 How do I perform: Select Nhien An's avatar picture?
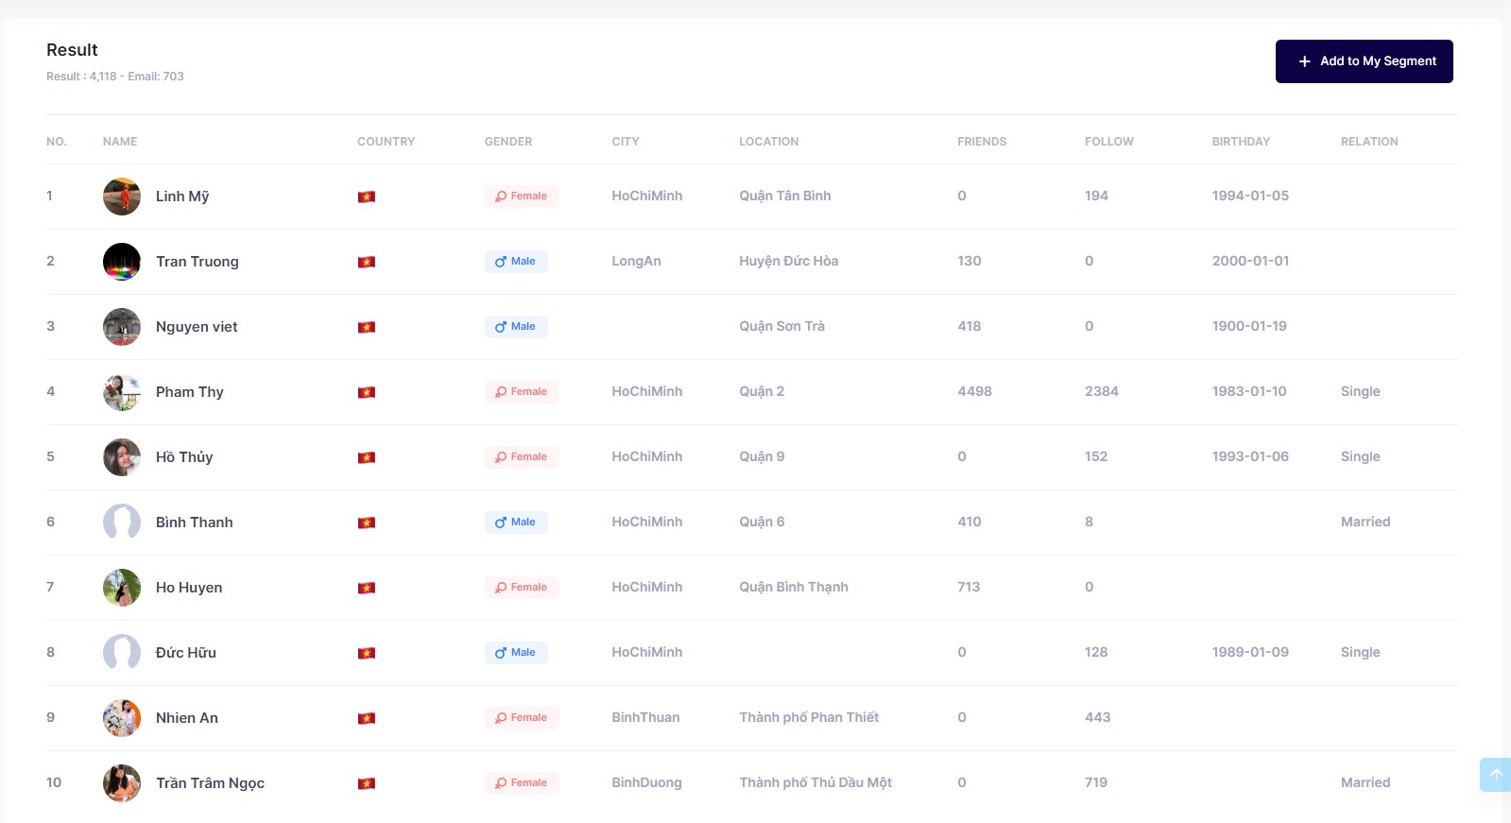[122, 718]
